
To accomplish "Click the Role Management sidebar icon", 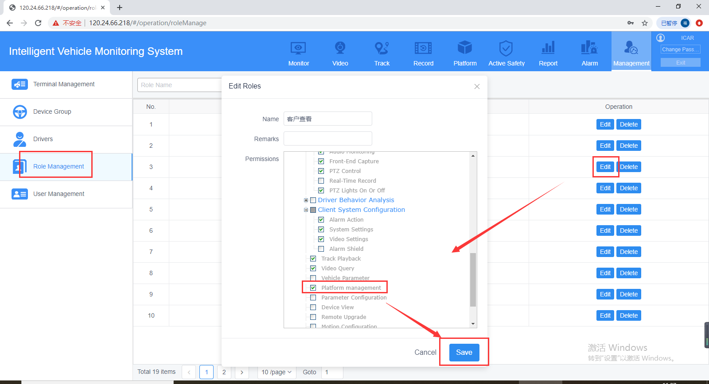I will [x=20, y=166].
